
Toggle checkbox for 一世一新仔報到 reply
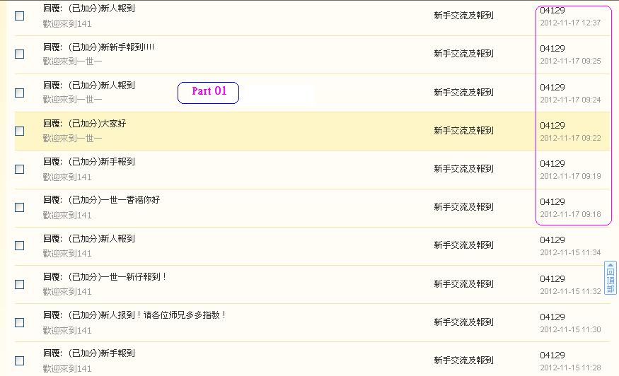pos(19,284)
